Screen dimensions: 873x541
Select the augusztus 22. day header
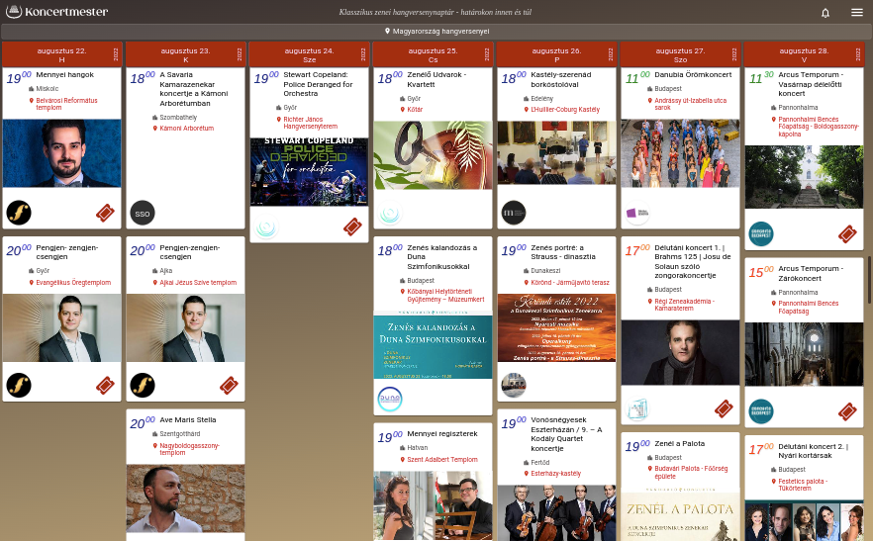(61, 54)
